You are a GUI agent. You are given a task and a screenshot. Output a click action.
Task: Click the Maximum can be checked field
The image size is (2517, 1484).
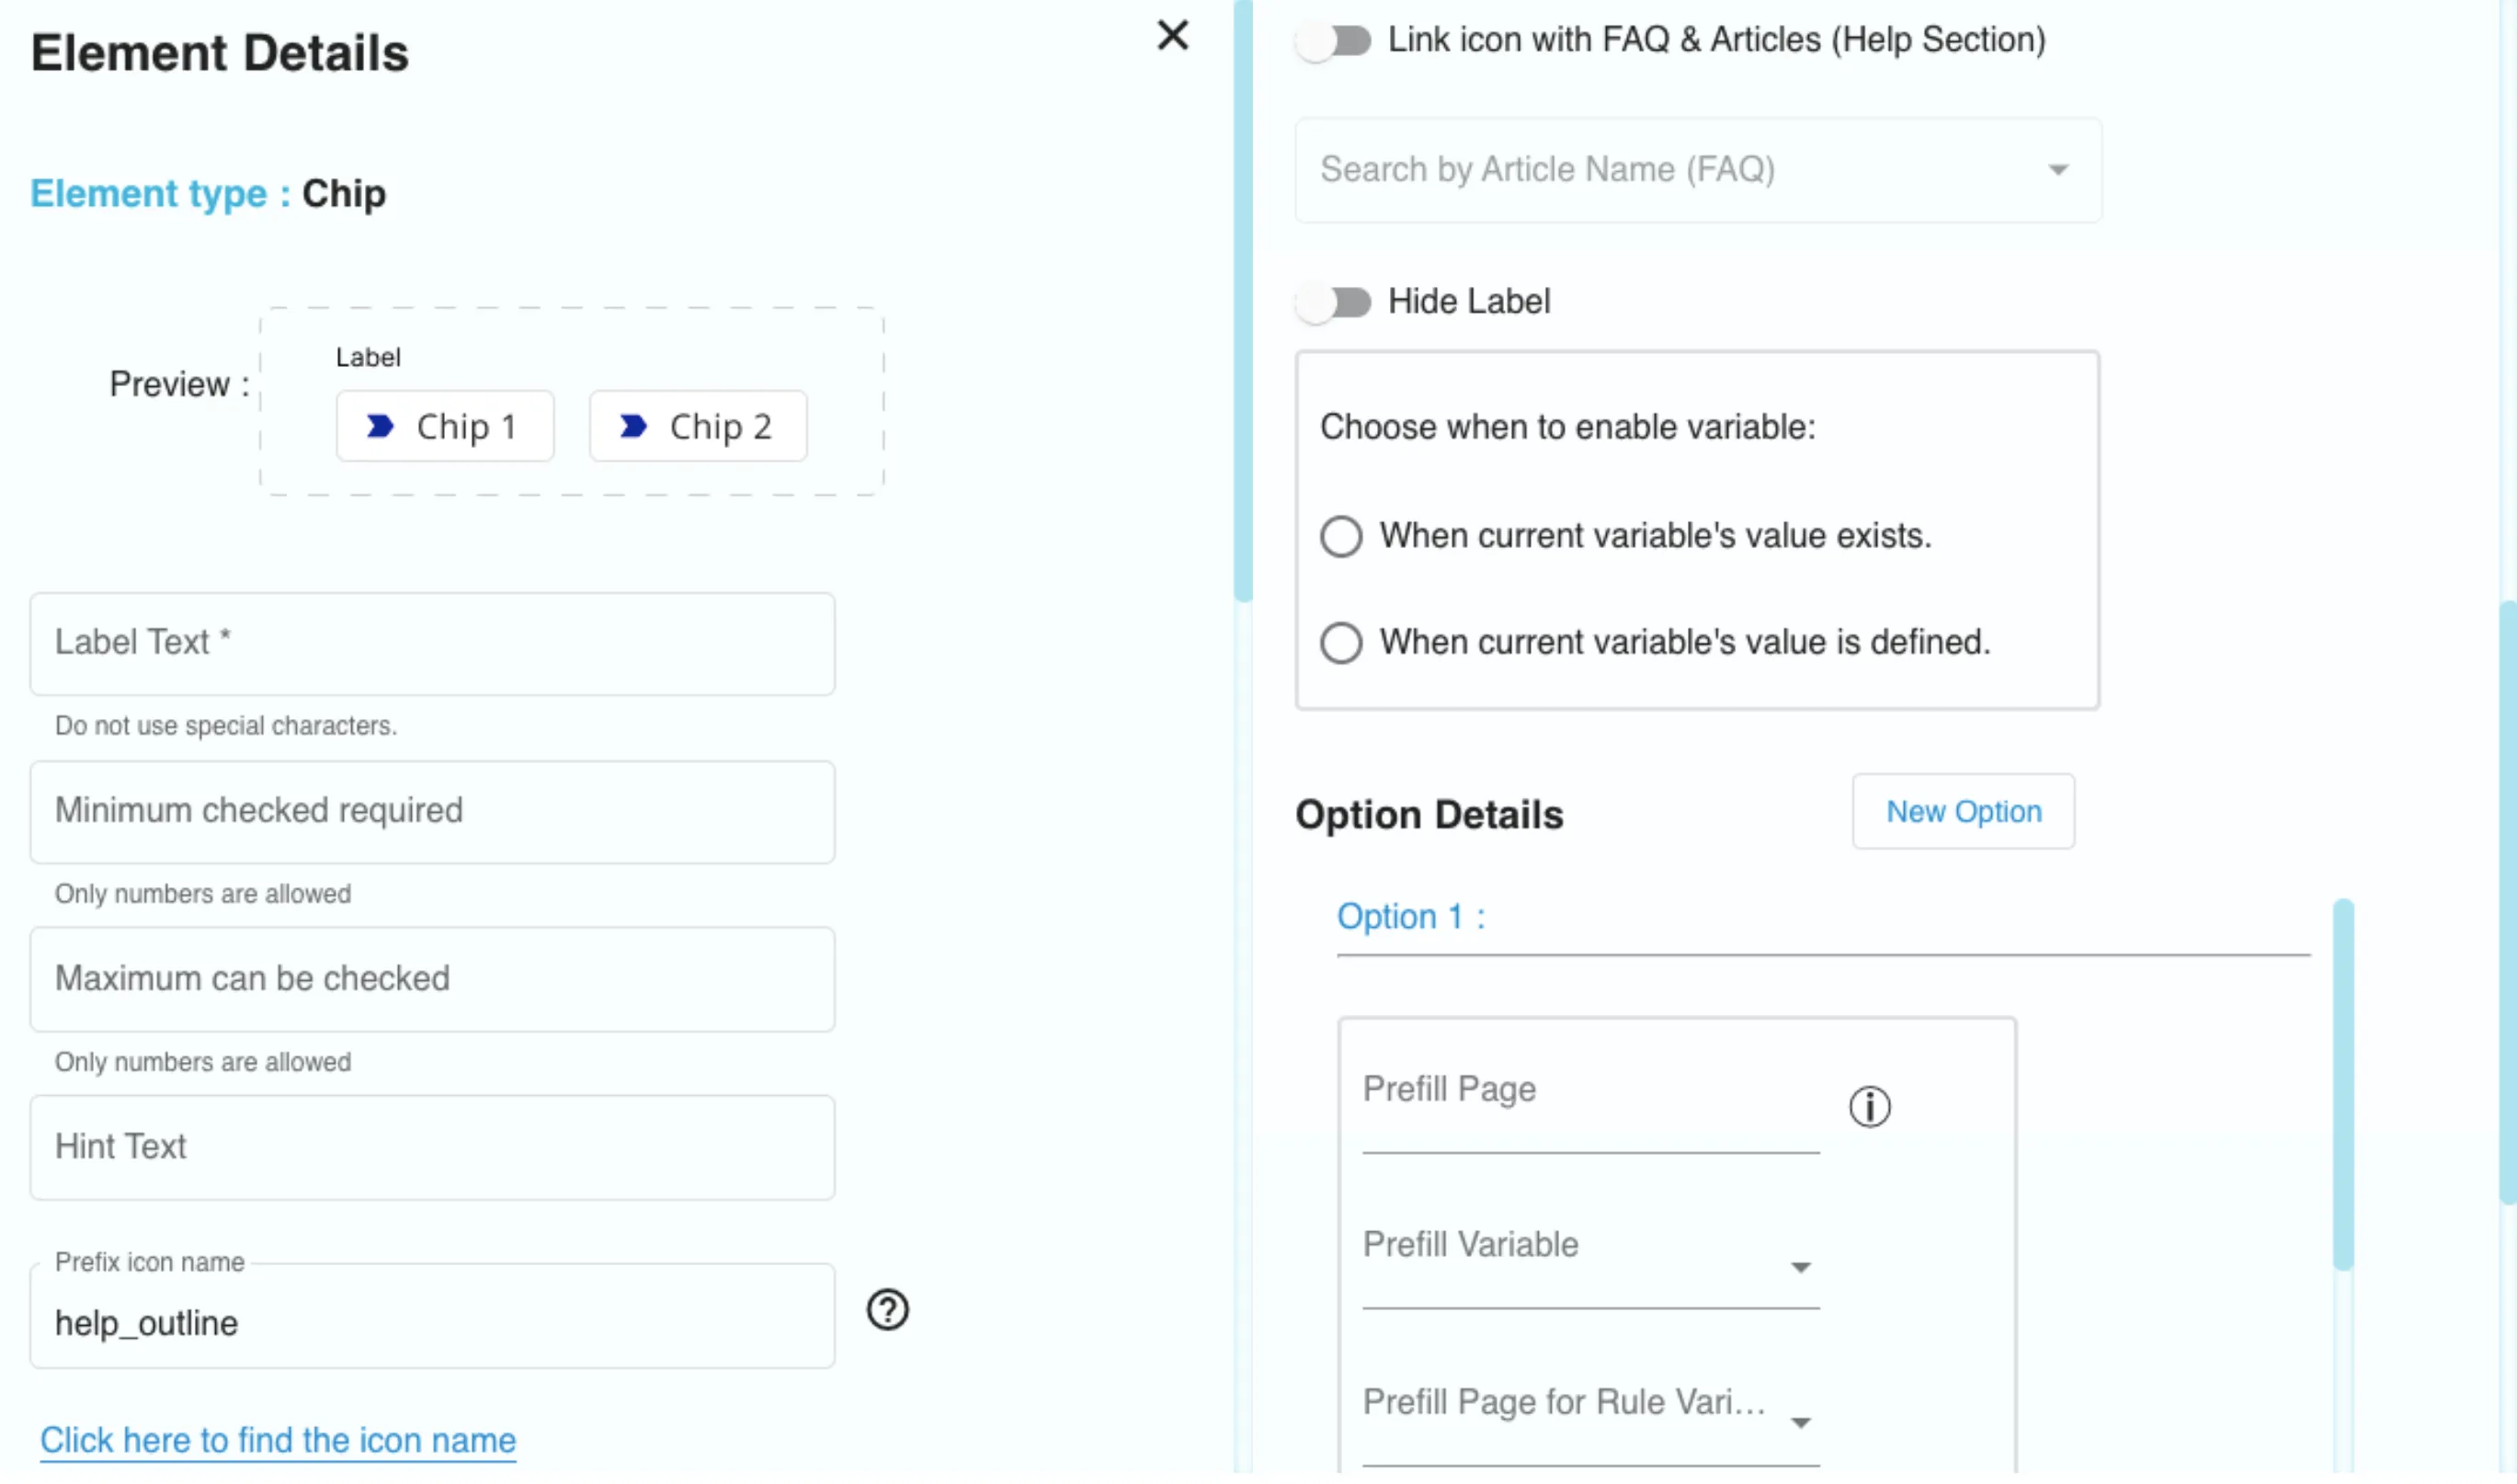tap(432, 980)
